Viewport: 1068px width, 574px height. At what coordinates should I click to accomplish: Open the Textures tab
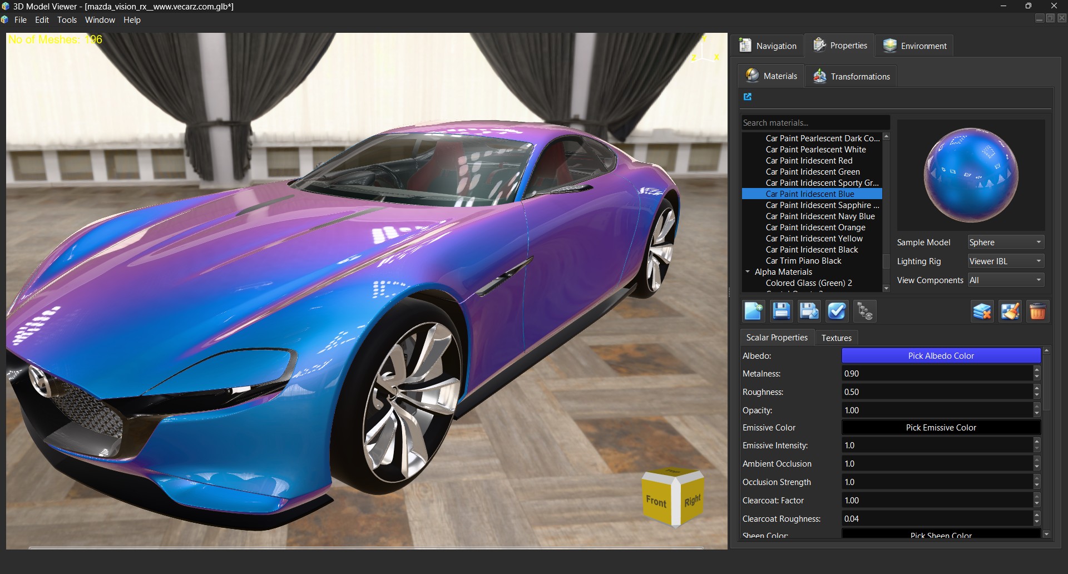click(836, 338)
